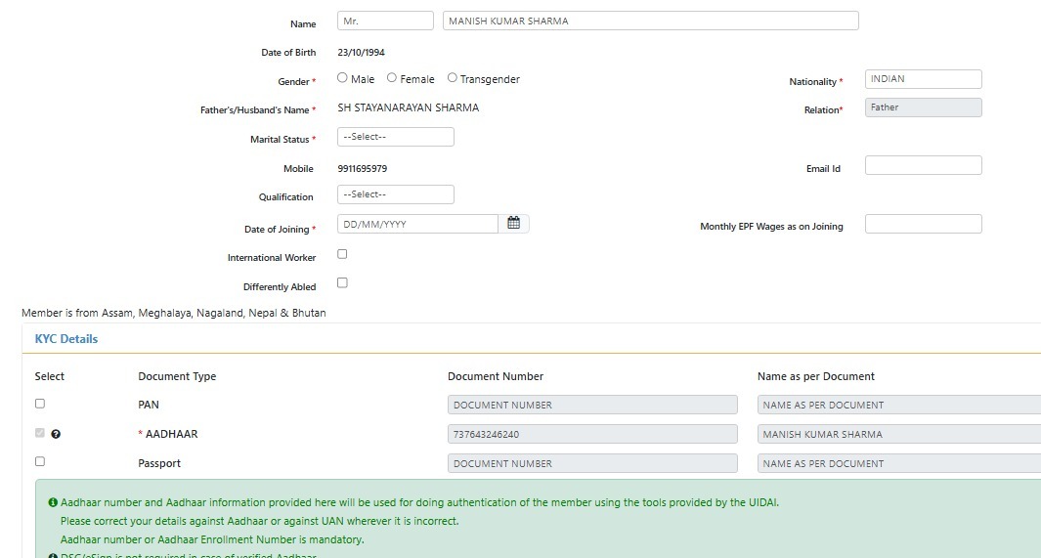Click the Select column header
The width and height of the screenshot is (1041, 558).
pyautogui.click(x=50, y=376)
